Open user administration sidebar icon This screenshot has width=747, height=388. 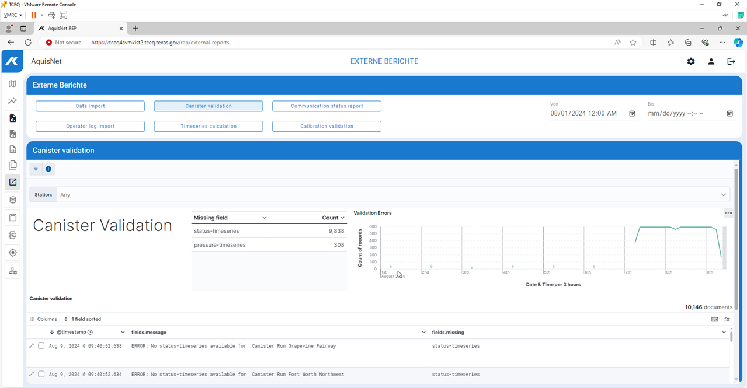12,271
